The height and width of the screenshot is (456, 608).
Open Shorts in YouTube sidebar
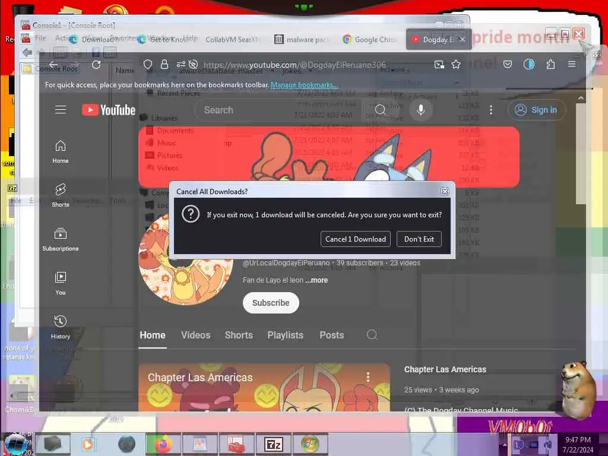coord(61,195)
